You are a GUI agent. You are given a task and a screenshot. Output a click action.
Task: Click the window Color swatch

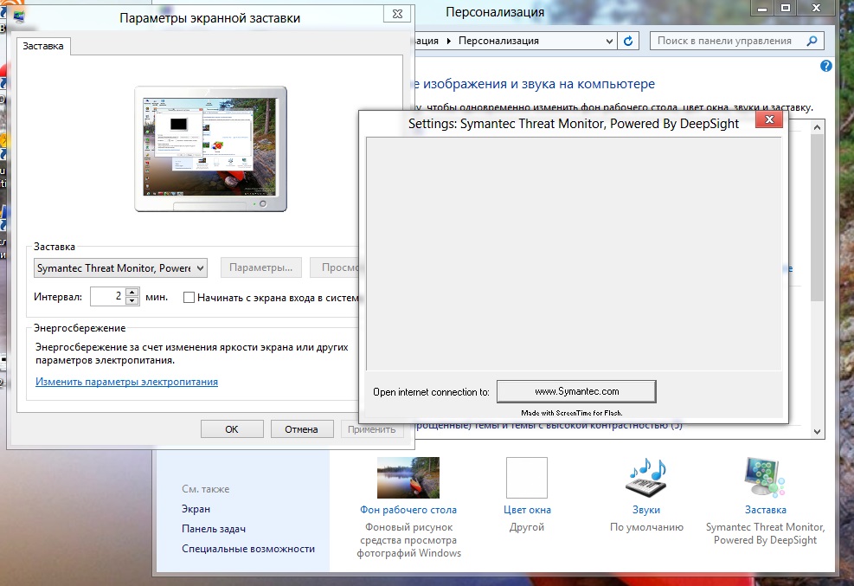click(527, 478)
